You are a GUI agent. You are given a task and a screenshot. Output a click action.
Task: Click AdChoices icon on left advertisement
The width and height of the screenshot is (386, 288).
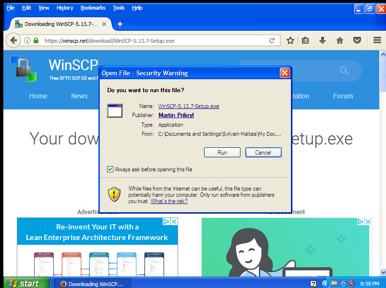pos(166,222)
